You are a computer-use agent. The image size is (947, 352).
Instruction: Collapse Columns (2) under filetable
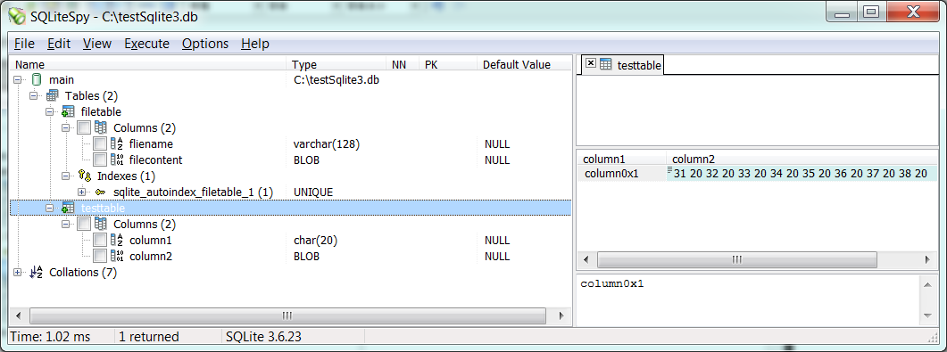click(66, 127)
